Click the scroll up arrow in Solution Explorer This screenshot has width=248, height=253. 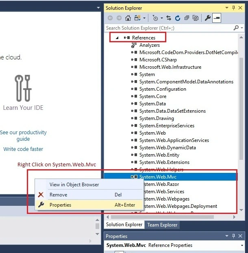(x=241, y=37)
